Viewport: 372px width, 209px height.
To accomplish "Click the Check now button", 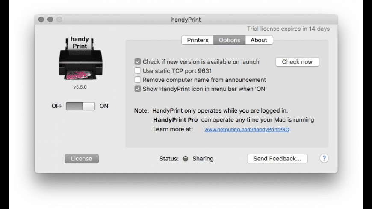I will [x=297, y=62].
